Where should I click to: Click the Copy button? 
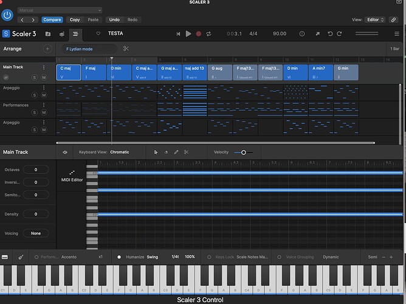[x=75, y=19]
